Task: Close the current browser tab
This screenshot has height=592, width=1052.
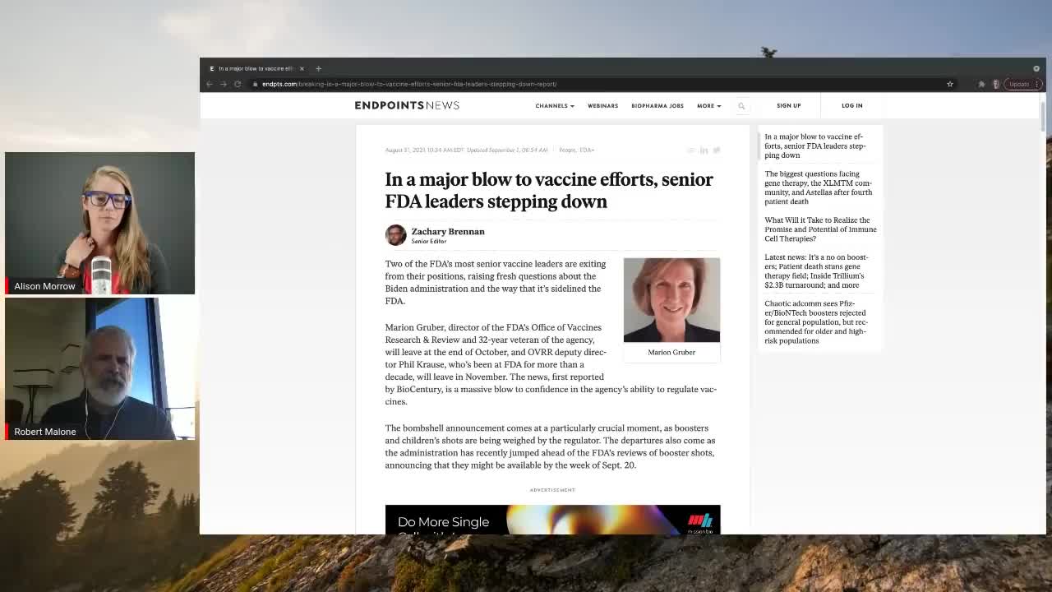Action: click(x=302, y=68)
